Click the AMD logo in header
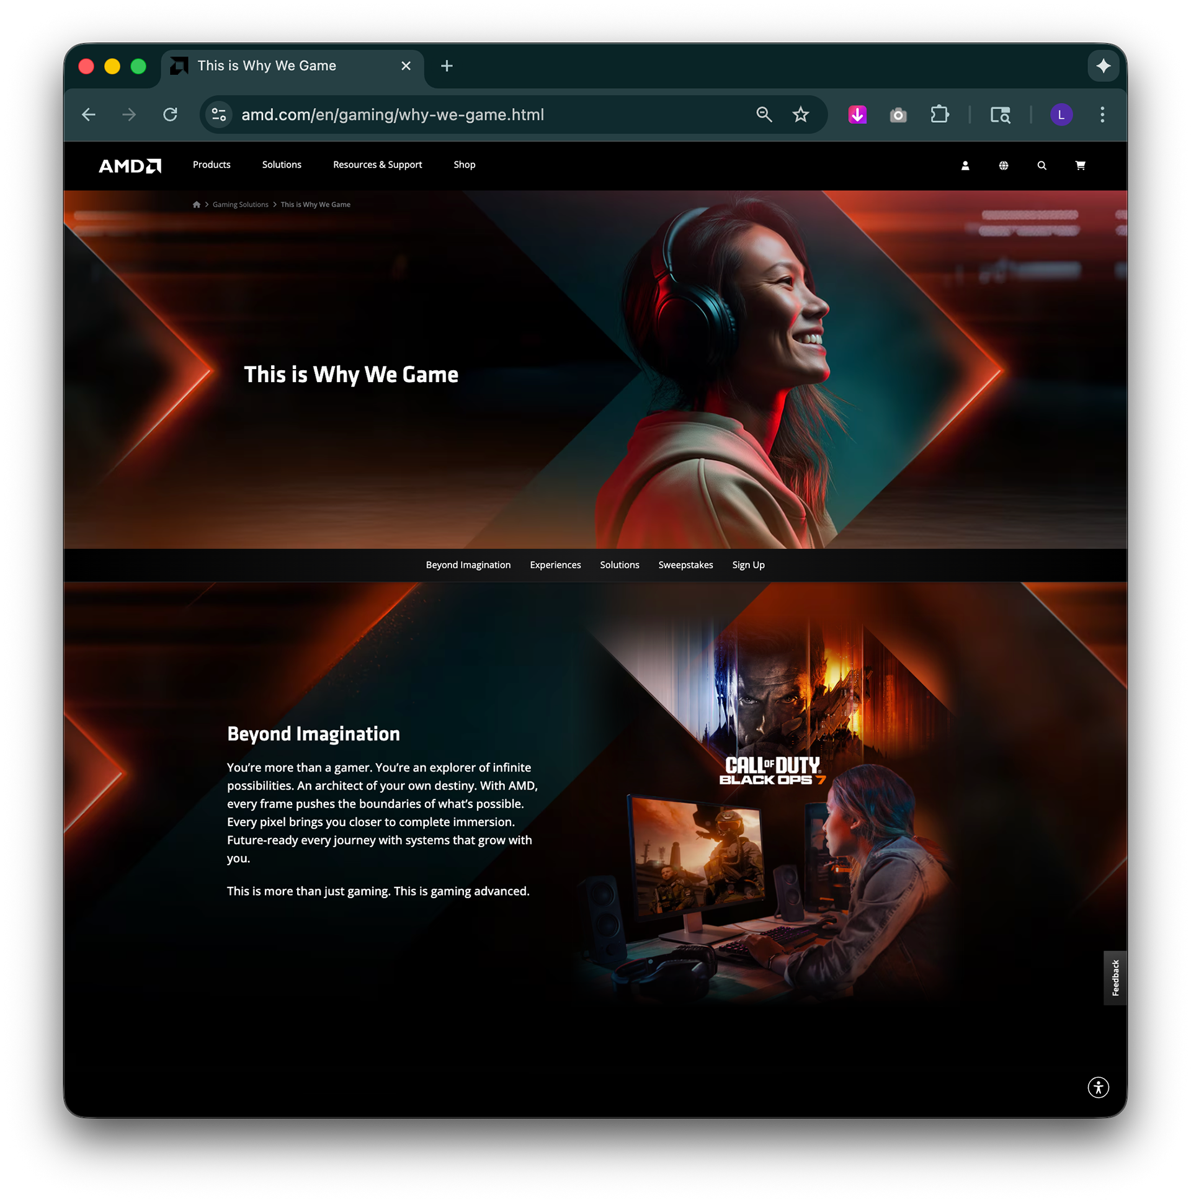 point(130,166)
